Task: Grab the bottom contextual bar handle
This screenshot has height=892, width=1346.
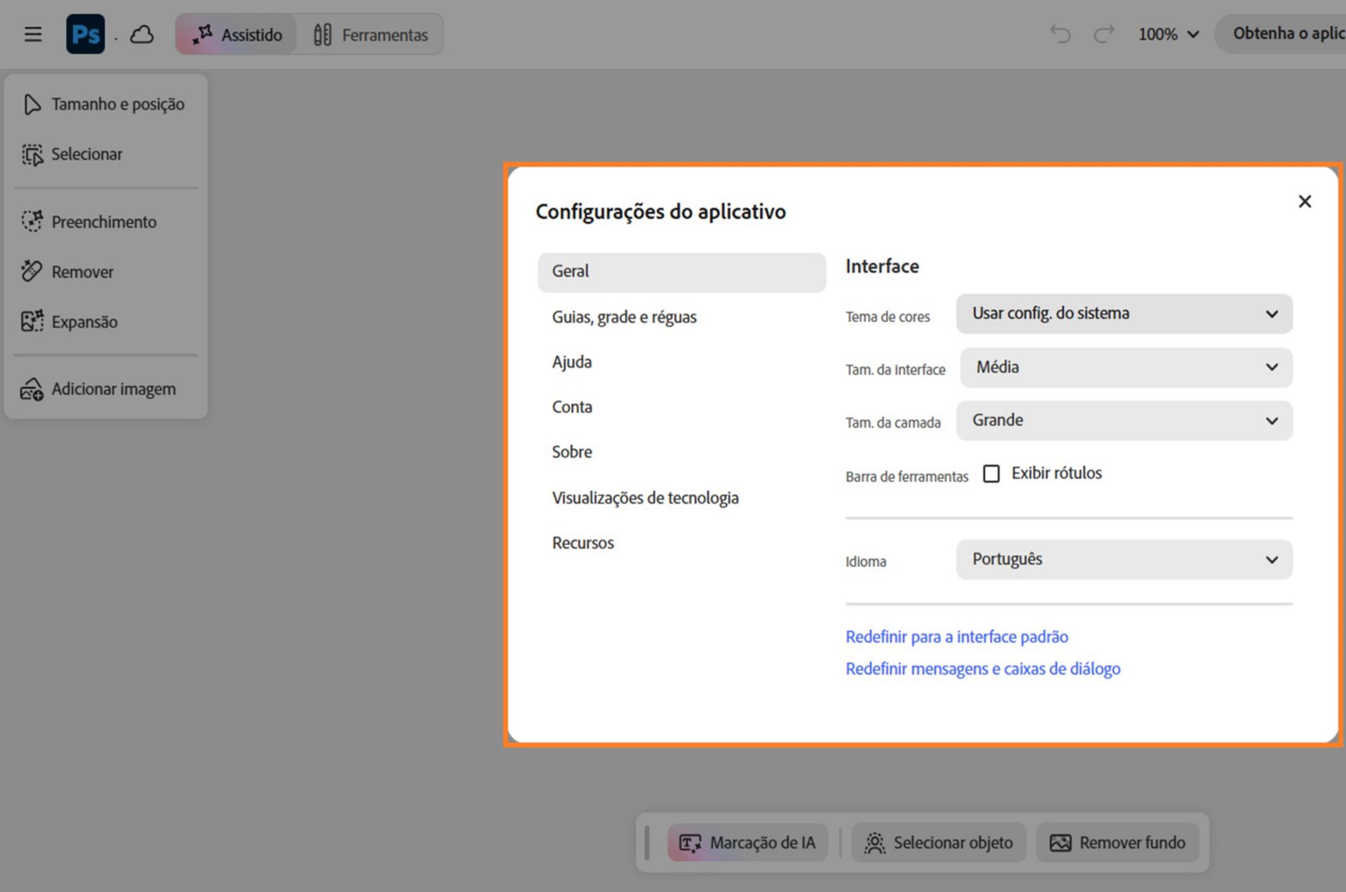Action: (x=647, y=842)
